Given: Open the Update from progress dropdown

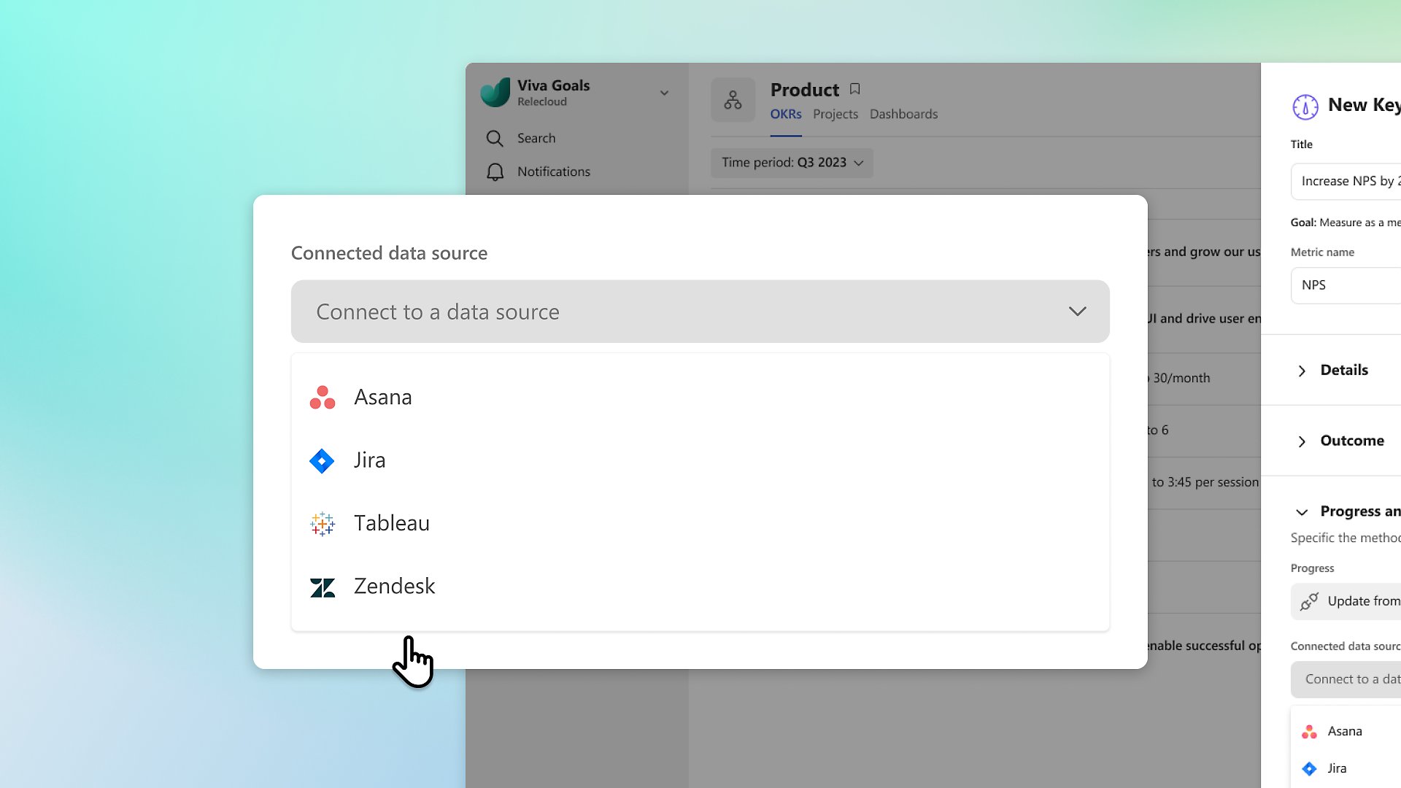Looking at the screenshot, I should point(1346,601).
